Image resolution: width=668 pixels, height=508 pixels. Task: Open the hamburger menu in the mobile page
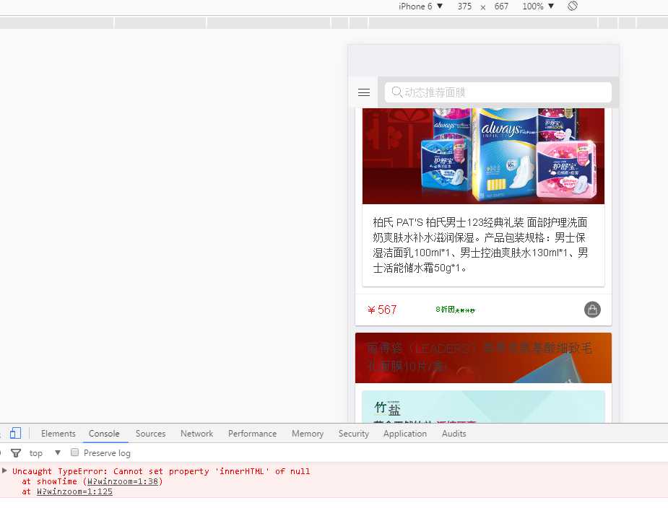coord(363,92)
